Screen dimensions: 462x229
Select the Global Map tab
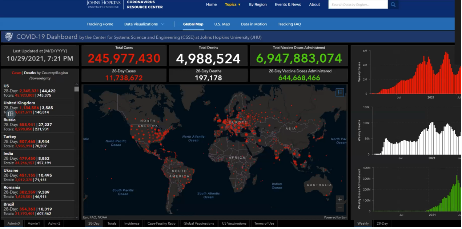point(193,24)
